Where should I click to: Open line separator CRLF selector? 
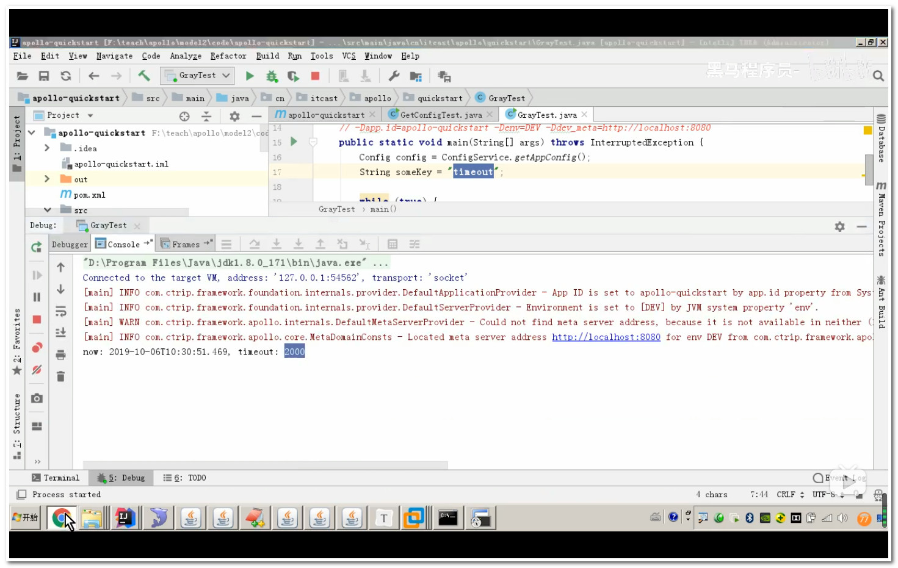(x=791, y=495)
